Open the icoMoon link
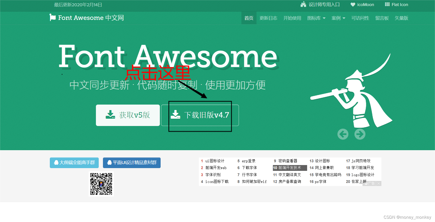This screenshot has width=435, height=222. coord(362,5)
